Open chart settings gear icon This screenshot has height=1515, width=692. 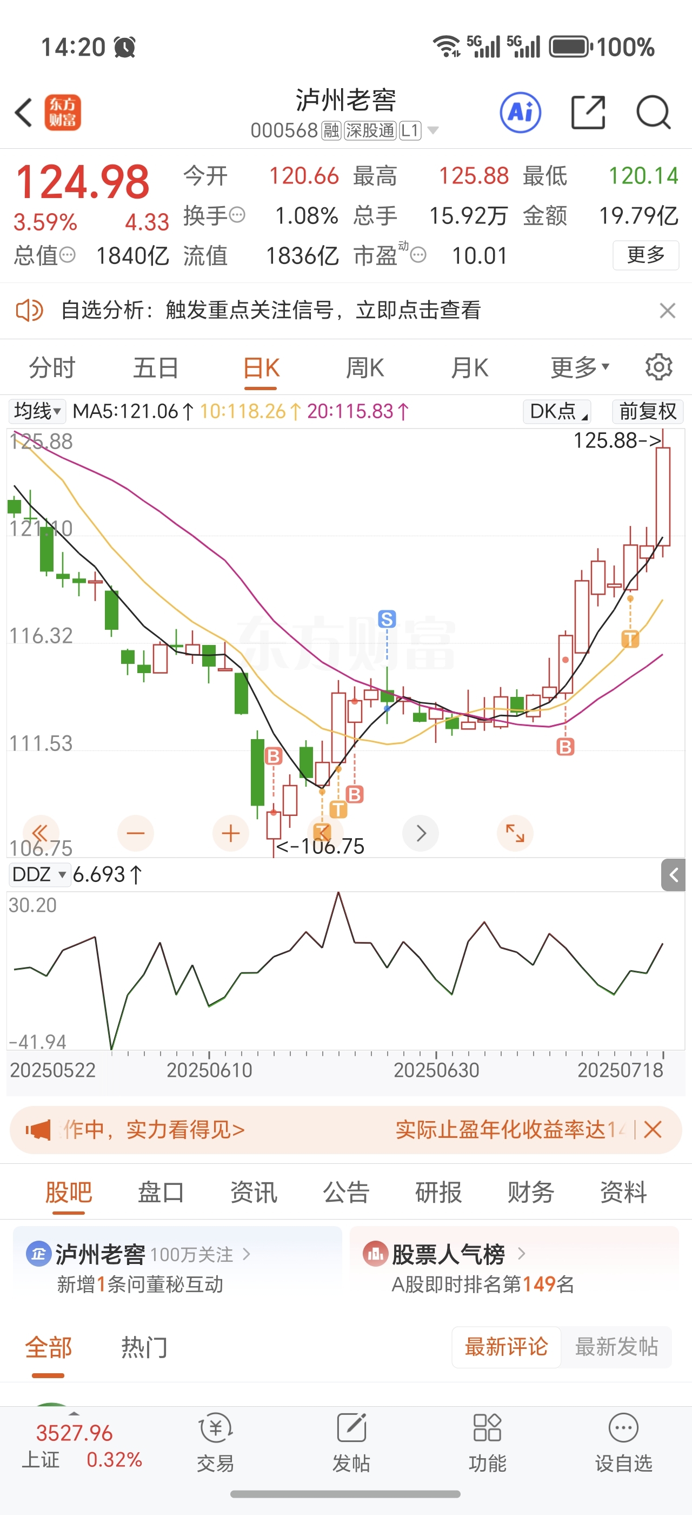(x=658, y=367)
